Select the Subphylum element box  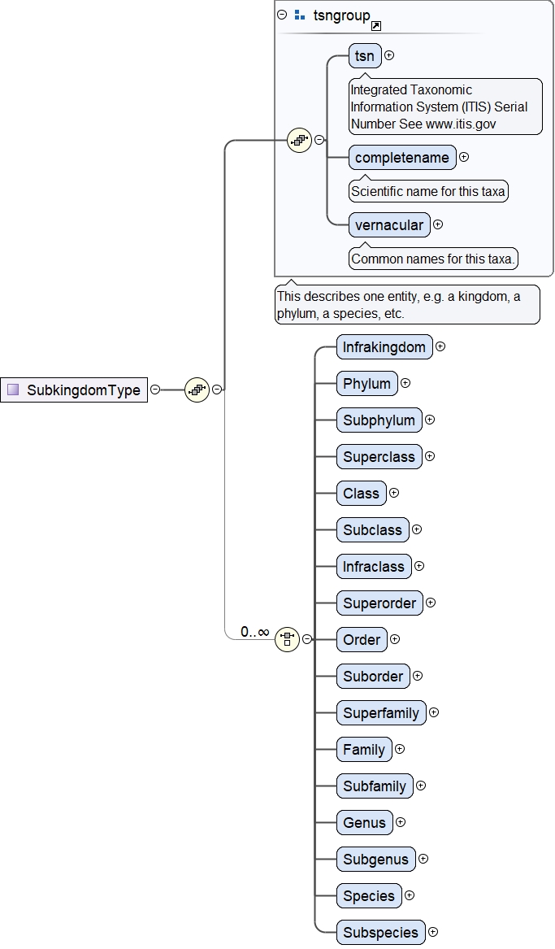pos(379,420)
